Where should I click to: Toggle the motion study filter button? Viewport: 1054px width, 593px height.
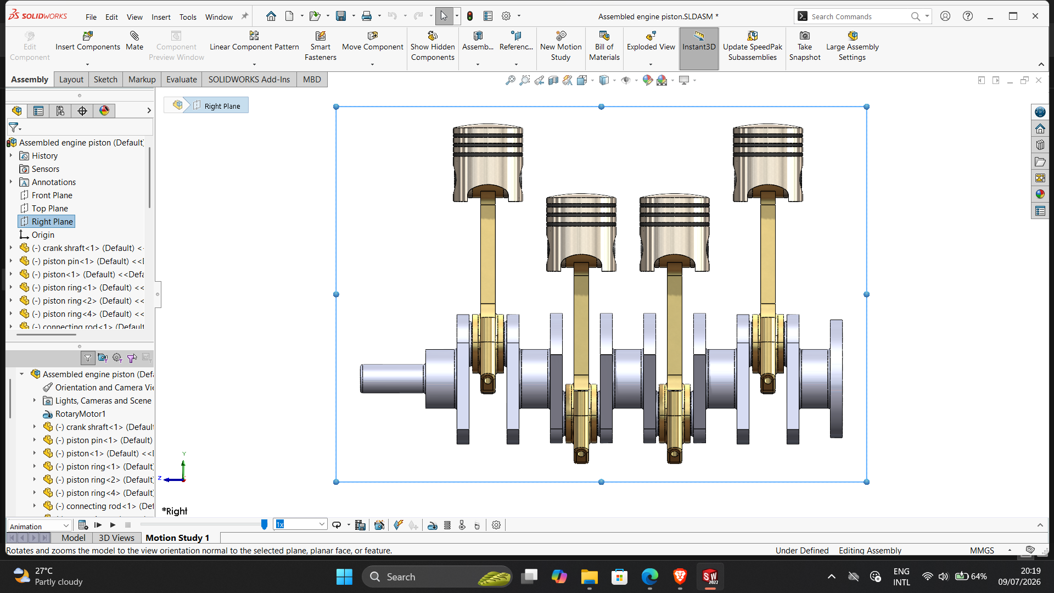tap(88, 358)
